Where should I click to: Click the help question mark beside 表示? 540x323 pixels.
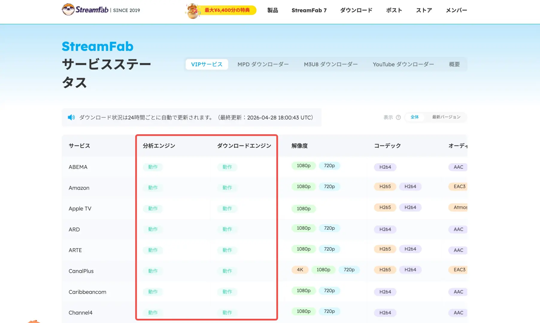398,118
